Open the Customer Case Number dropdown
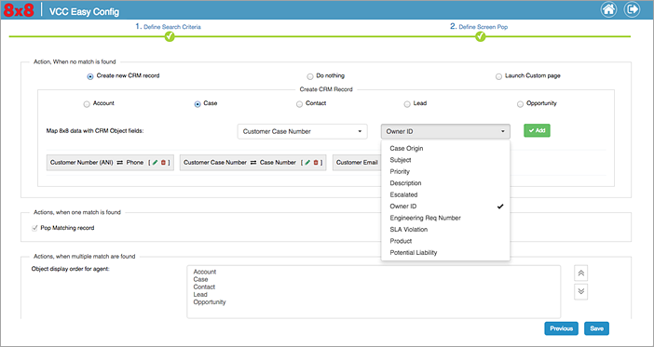Viewport: 654px width, 347px height. click(x=303, y=131)
